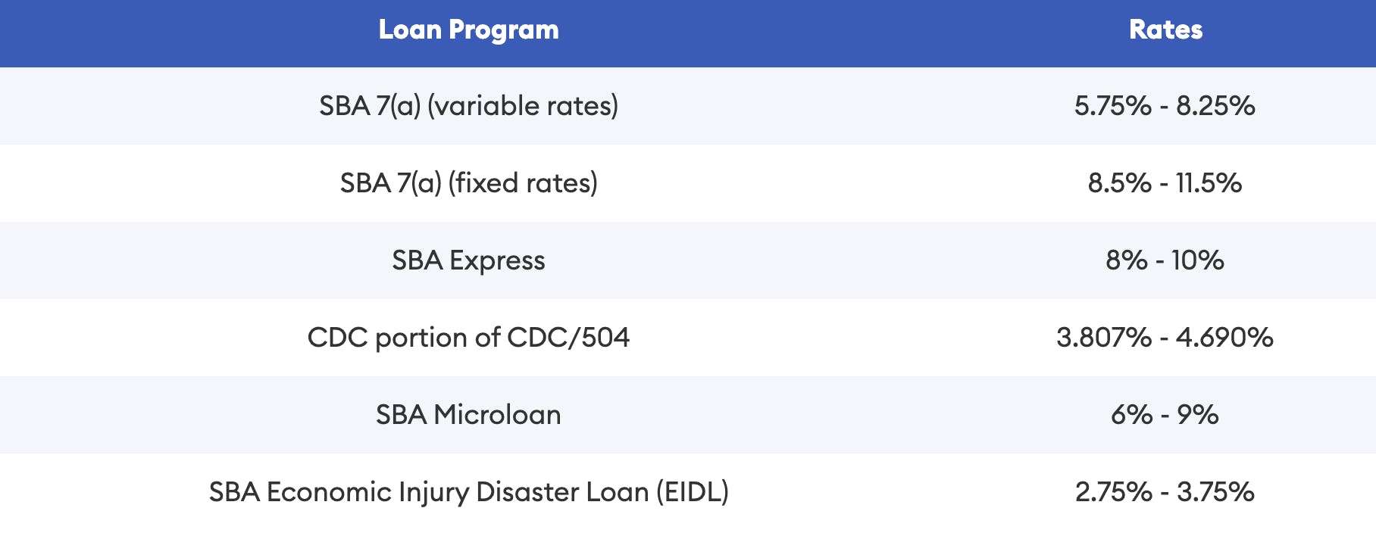Viewport: 1376px width, 533px height.
Task: Click the 2.75% - 3.75% rate cell
Action: point(1165,492)
